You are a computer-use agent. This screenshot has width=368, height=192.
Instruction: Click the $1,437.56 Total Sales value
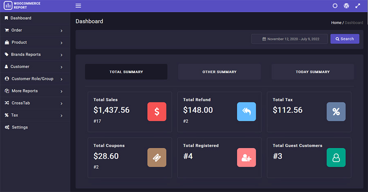coord(112,110)
